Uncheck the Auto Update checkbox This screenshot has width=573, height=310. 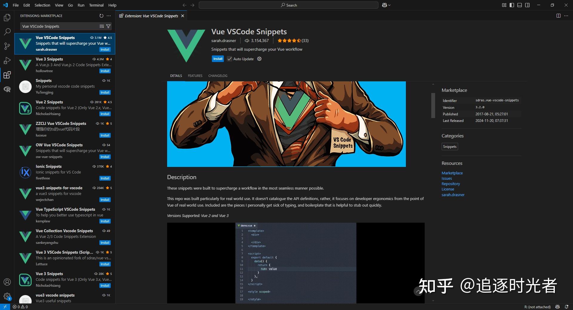pos(229,59)
